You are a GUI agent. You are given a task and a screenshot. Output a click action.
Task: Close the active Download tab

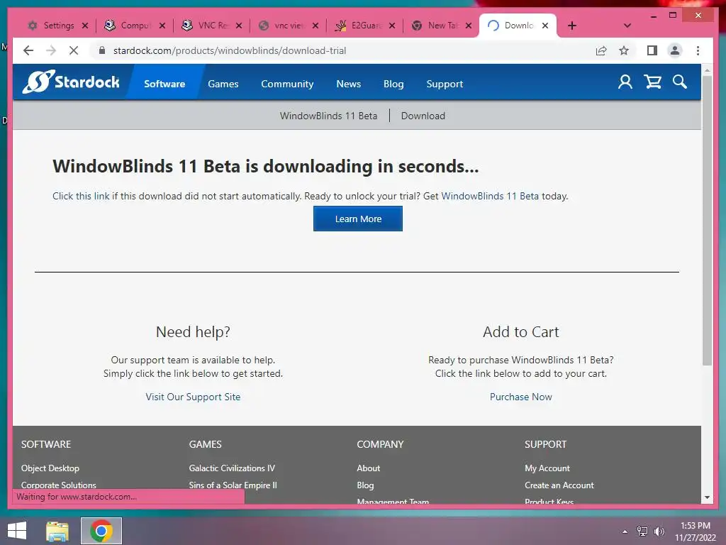coord(545,26)
